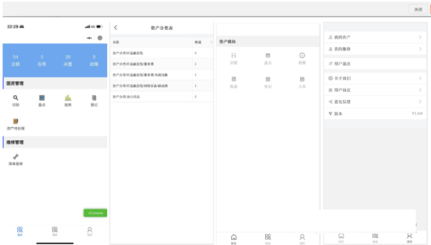Click the 简单报修 wrench icon
Screen dimensions: 431x245
[x=16, y=157]
